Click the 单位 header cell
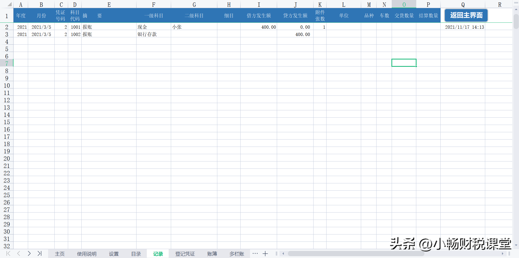519x258 pixels. tap(344, 15)
